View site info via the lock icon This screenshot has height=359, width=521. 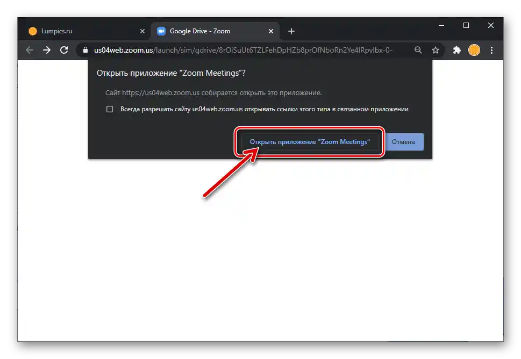pos(85,50)
